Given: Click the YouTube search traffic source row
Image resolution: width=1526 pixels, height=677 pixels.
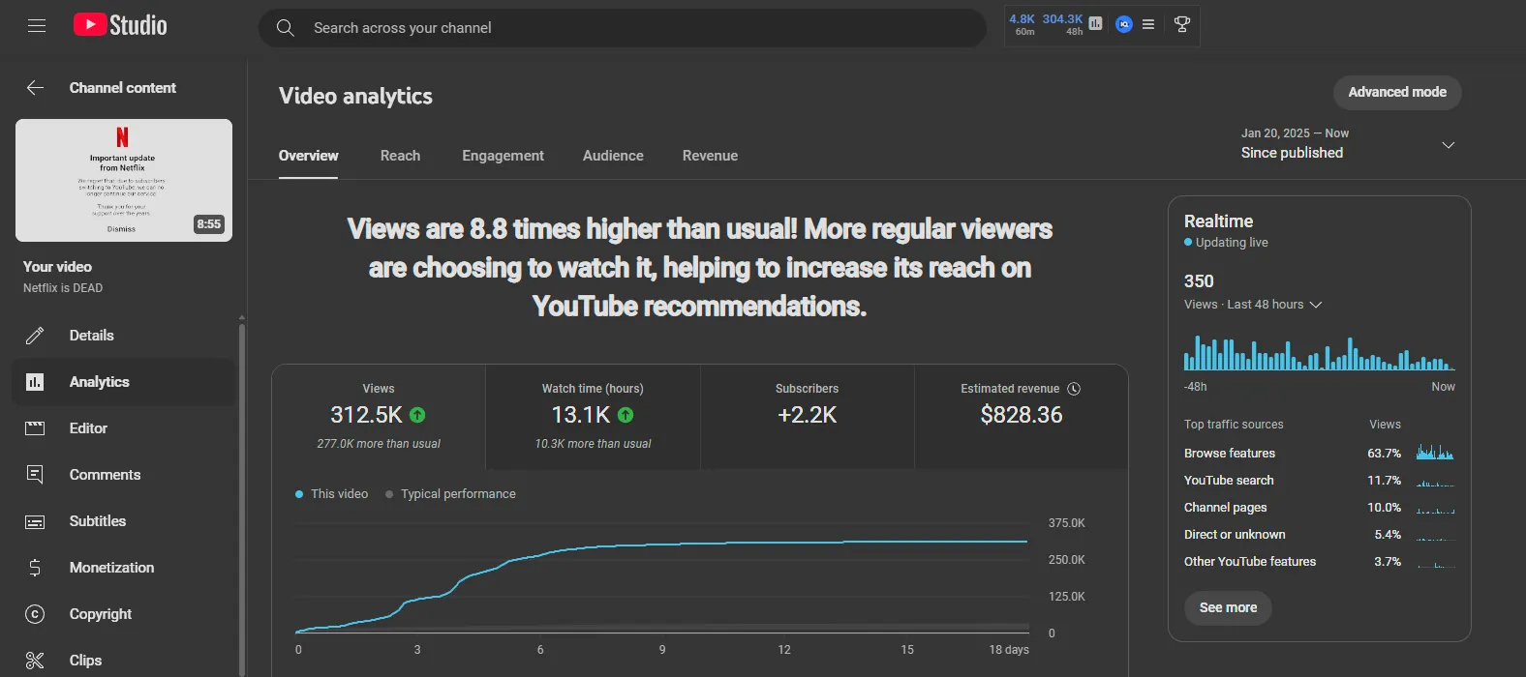Looking at the screenshot, I should click(1319, 480).
